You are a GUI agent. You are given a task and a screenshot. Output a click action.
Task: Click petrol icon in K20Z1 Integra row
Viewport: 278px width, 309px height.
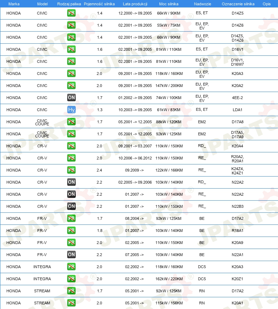[x=71, y=279]
